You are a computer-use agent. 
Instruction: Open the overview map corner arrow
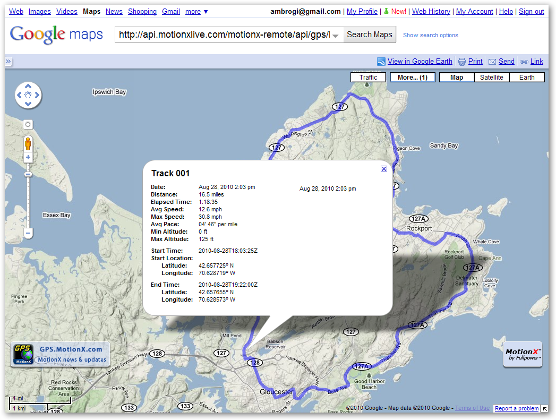click(545, 409)
